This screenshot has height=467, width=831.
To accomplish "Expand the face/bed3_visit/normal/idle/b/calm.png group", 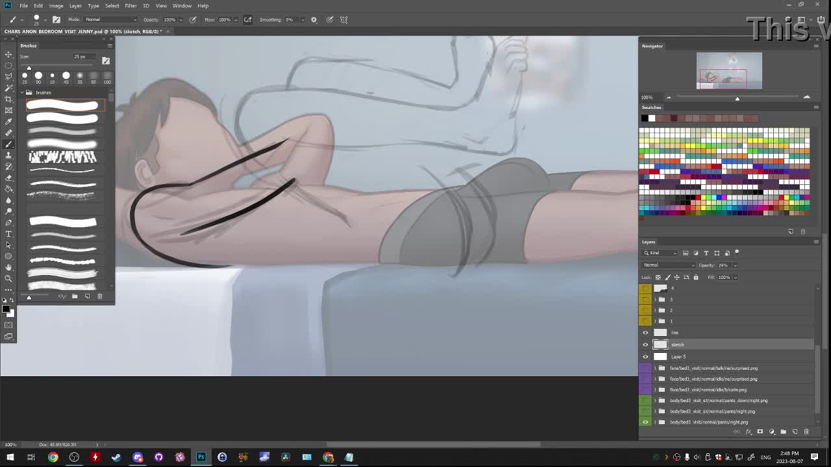I will (x=654, y=390).
